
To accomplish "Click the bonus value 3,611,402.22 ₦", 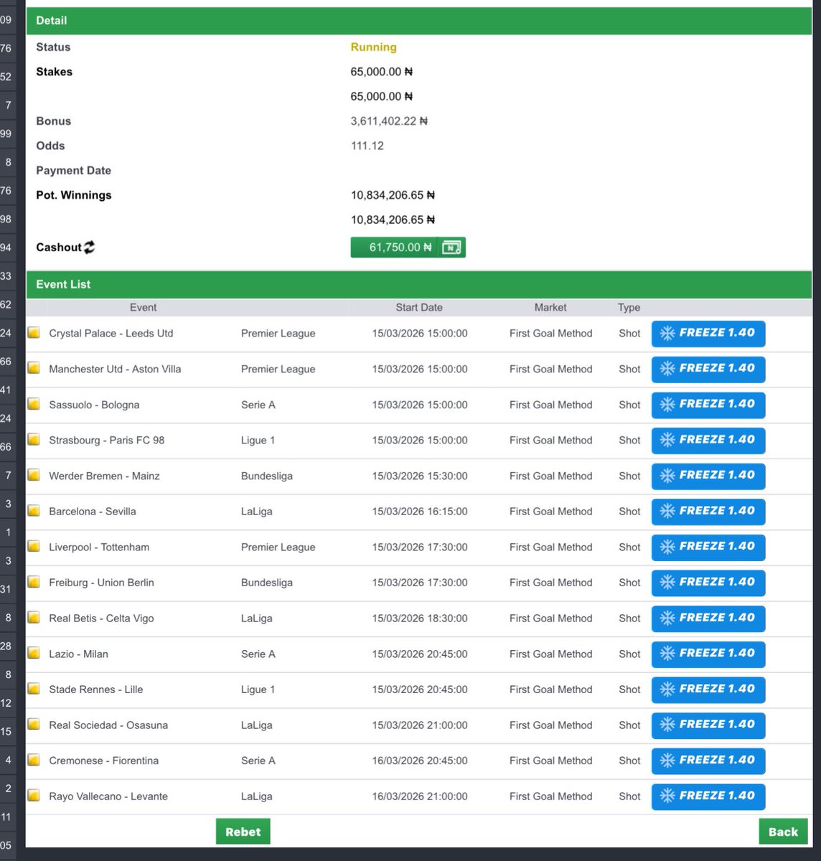I will tap(389, 121).
